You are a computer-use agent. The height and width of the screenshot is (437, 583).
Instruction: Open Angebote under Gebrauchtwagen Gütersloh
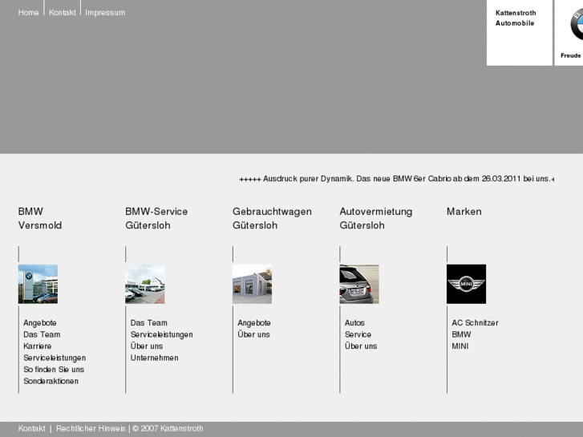[x=254, y=323]
